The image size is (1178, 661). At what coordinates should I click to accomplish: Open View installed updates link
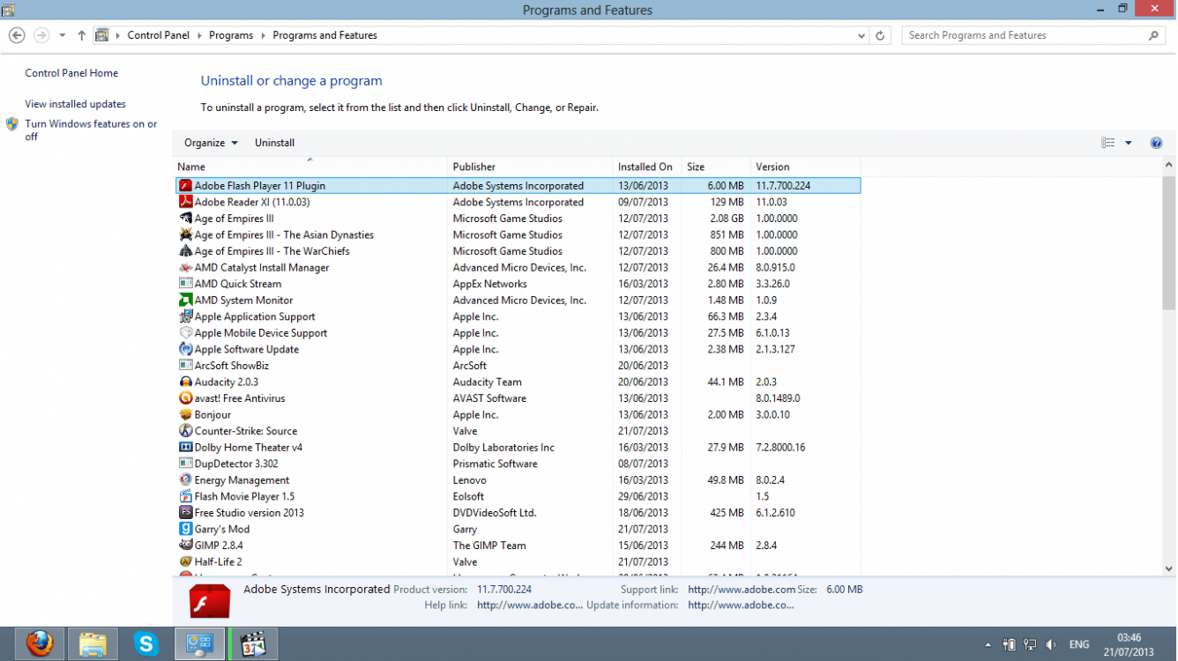[x=75, y=104]
